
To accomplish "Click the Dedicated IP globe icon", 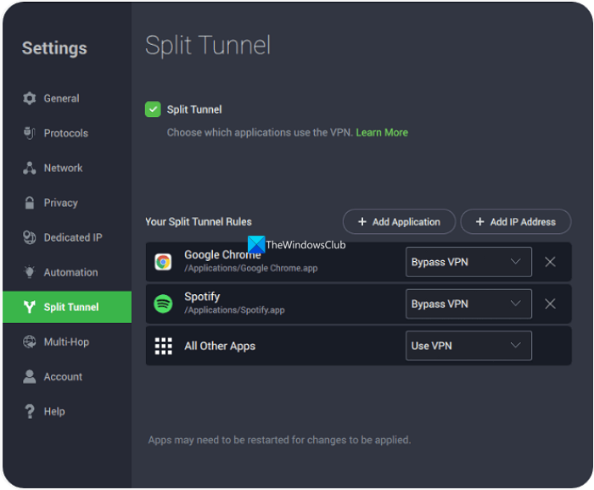I will tap(29, 237).
